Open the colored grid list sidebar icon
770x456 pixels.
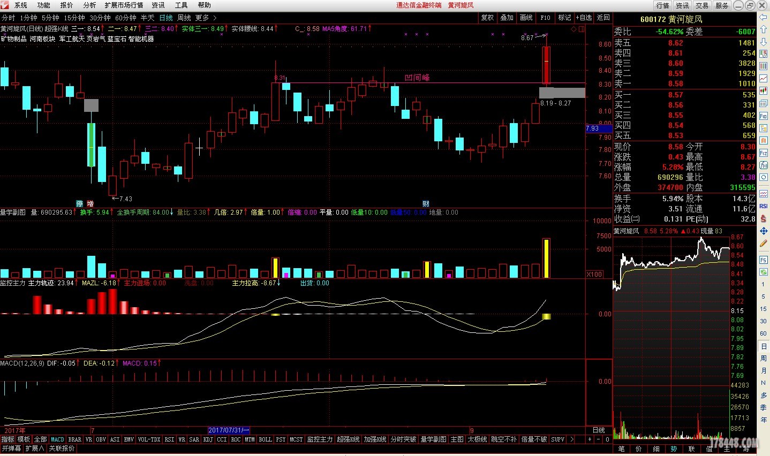click(x=764, y=65)
